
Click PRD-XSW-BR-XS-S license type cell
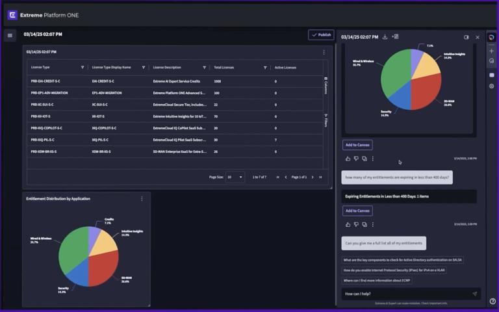coord(44,151)
